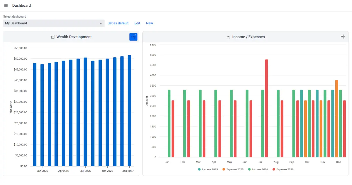The width and height of the screenshot is (352, 185).
Task: Open the hamburger navigation menu
Action: [6, 6]
